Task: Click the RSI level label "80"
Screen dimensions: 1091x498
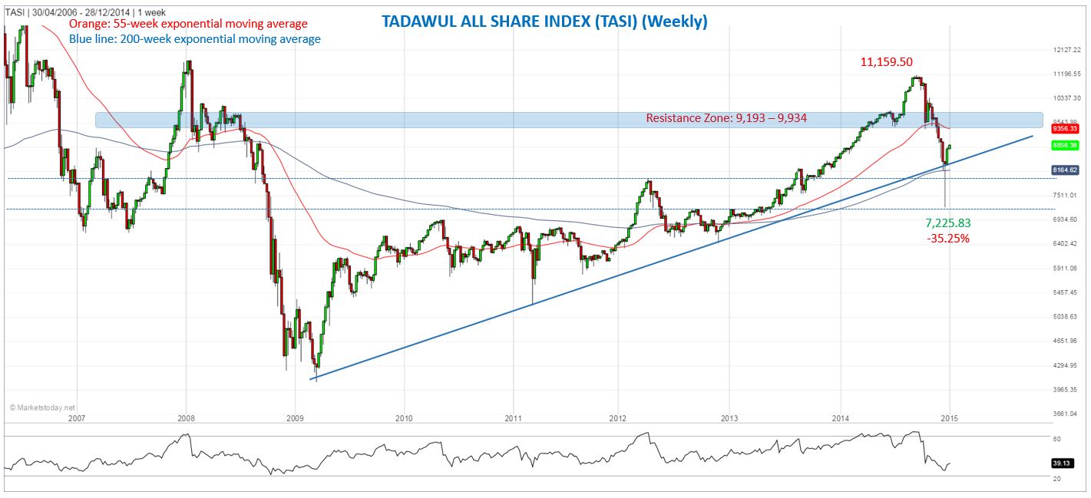Action: pos(1056,440)
